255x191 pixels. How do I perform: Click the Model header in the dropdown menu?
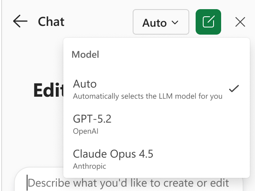(x=85, y=55)
